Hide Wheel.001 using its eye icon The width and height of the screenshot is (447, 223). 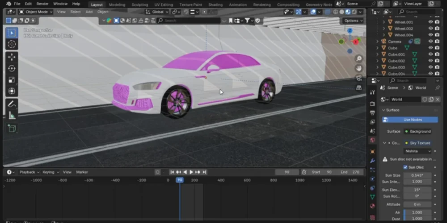[x=431, y=22]
